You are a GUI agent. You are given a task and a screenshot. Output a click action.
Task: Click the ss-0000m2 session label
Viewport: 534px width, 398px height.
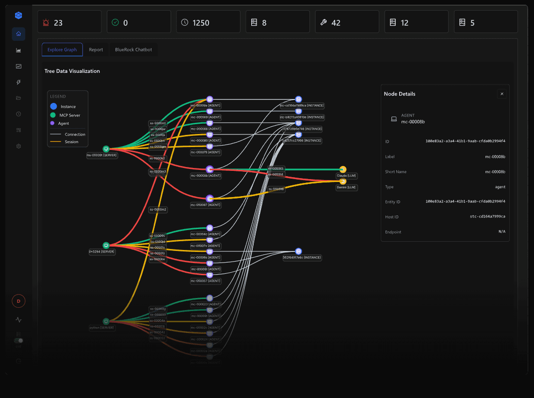tap(158, 210)
